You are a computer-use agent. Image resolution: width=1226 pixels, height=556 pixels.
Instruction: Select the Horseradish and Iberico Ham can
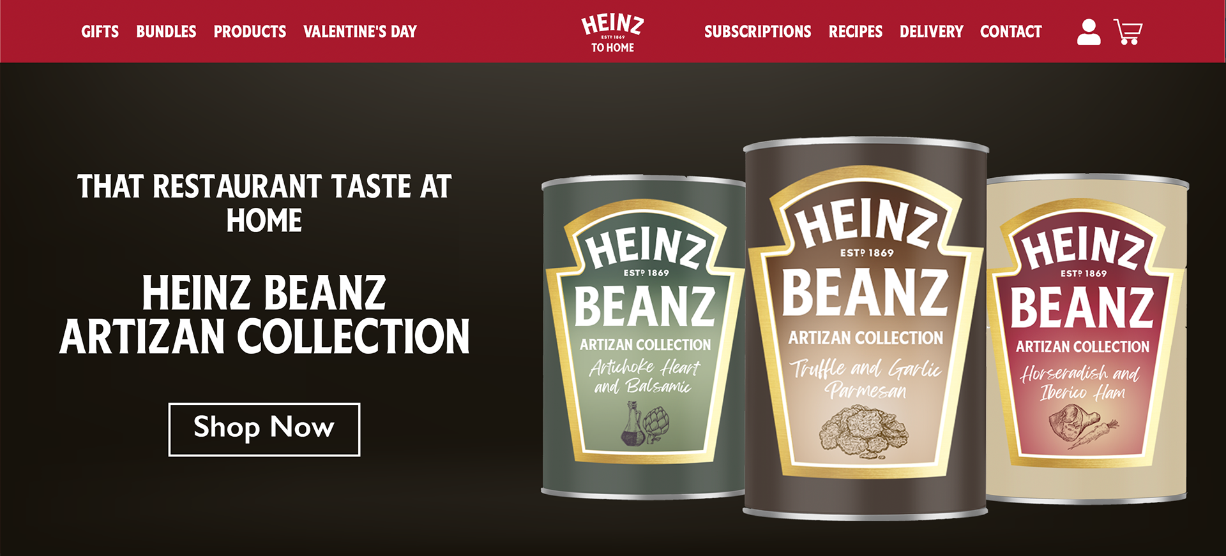coord(1087,339)
